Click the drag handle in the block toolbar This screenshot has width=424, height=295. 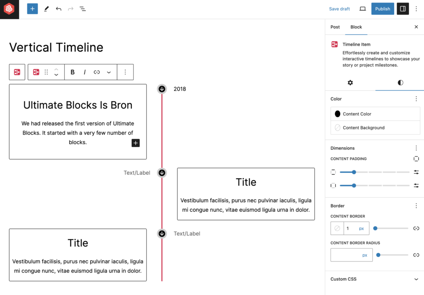[46, 72]
